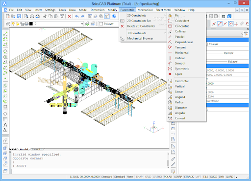Open Print Preview from toolbar
Viewport: 251px width, 181px height.
tap(26, 16)
